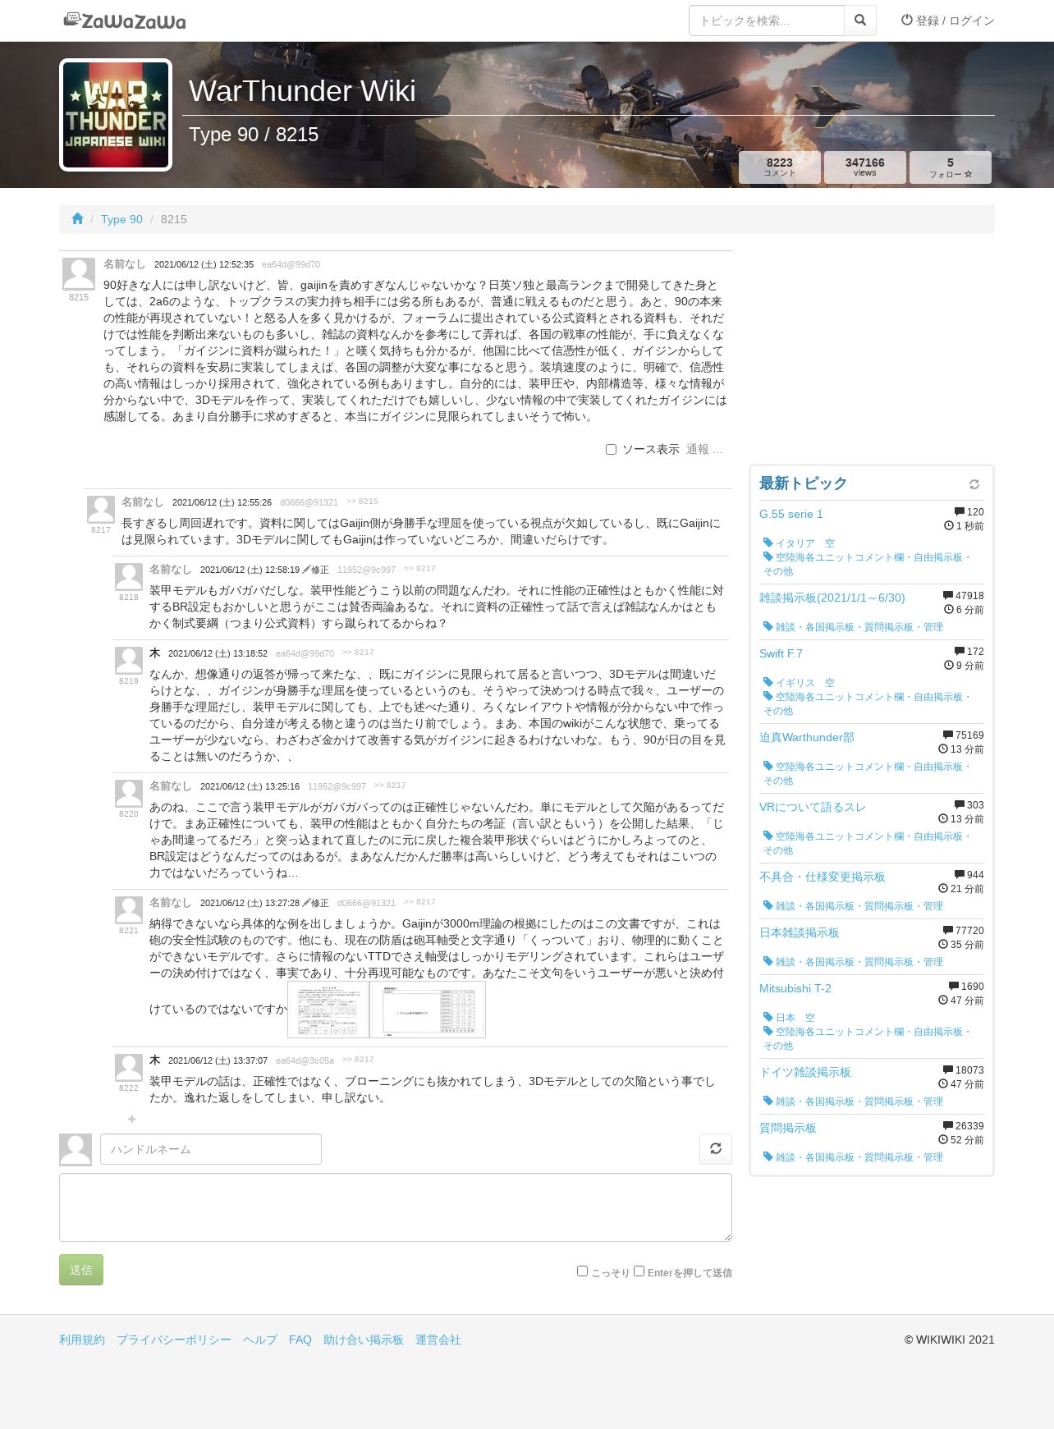The width and height of the screenshot is (1054, 1429).
Task: Open Swift F.7 topic
Action: pyautogui.click(x=781, y=653)
